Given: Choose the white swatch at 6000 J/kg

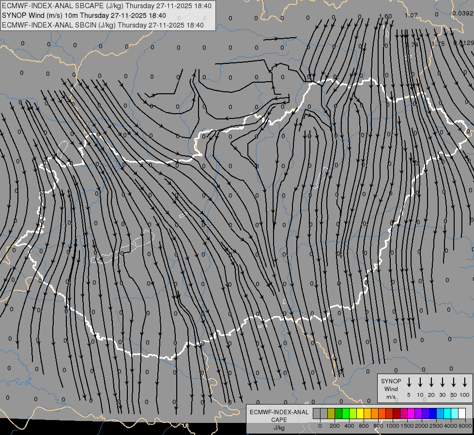Looking at the screenshot, I should click(x=462, y=413).
